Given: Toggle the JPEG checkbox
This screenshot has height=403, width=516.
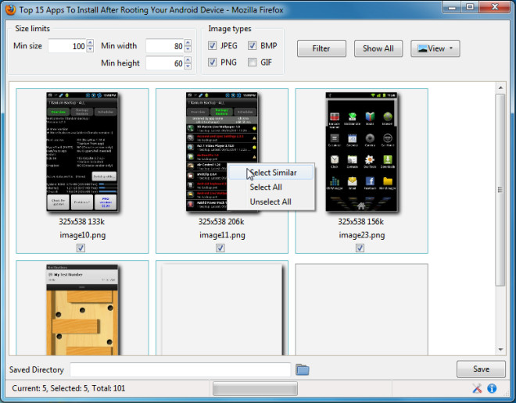Looking at the screenshot, I should pyautogui.click(x=212, y=45).
